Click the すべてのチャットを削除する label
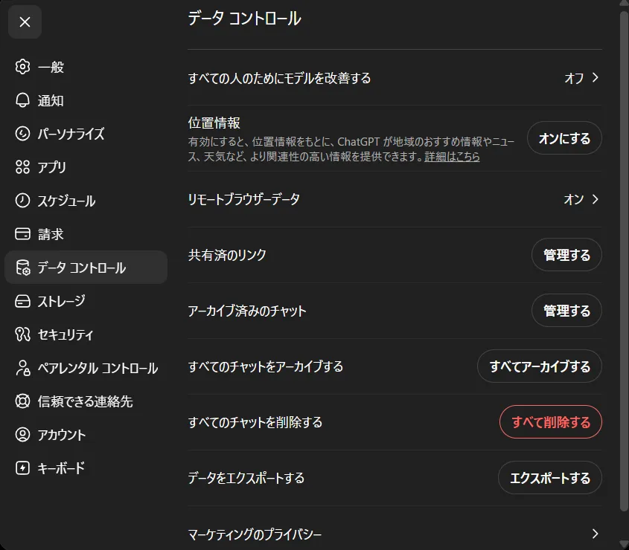 255,422
